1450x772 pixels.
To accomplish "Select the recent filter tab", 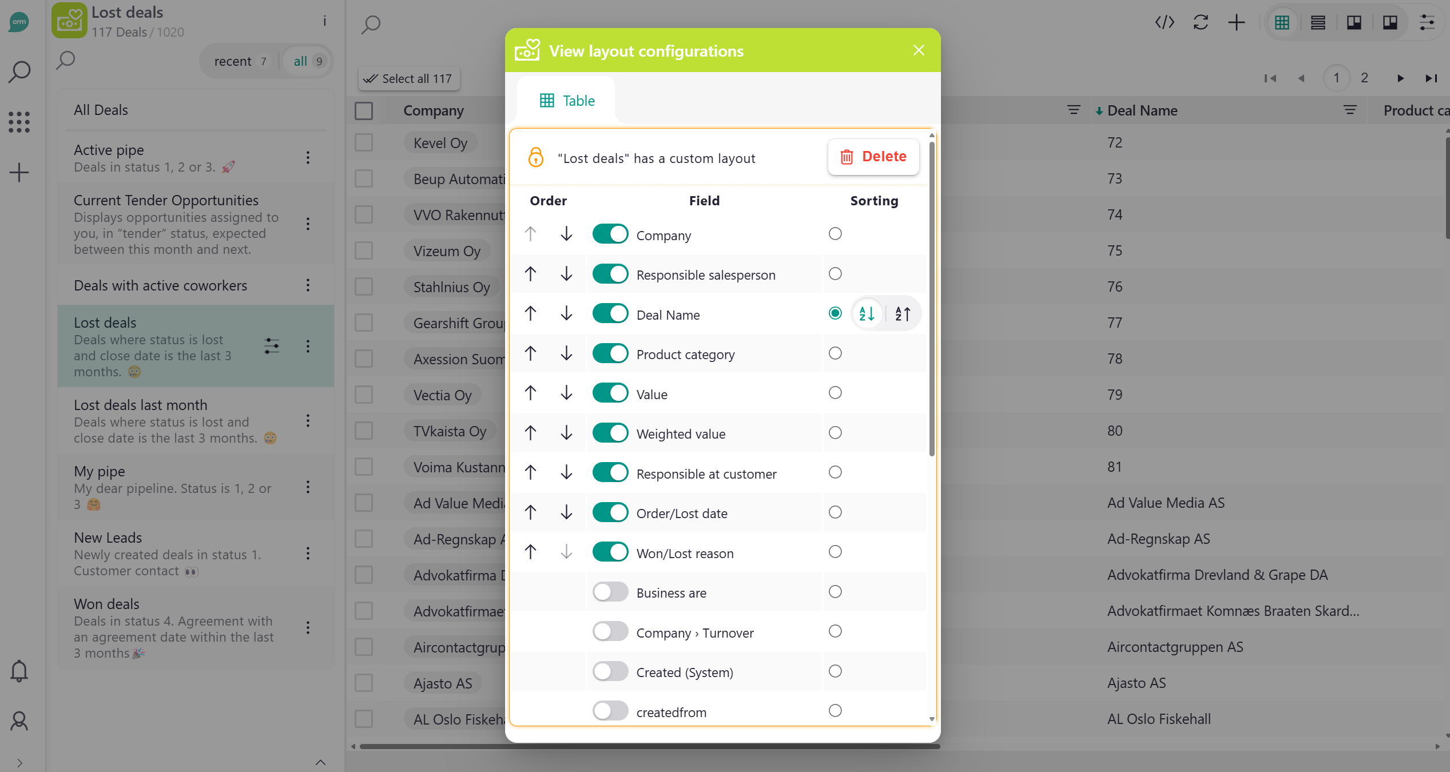I will click(241, 61).
